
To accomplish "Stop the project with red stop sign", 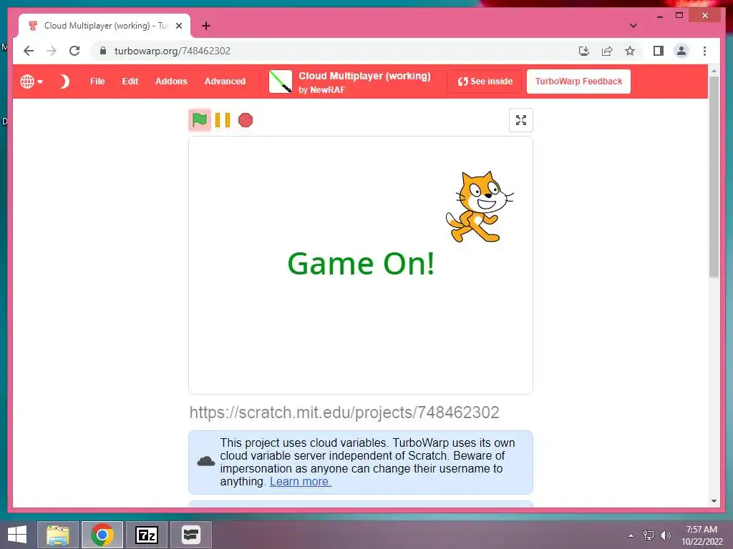I will pyautogui.click(x=246, y=120).
